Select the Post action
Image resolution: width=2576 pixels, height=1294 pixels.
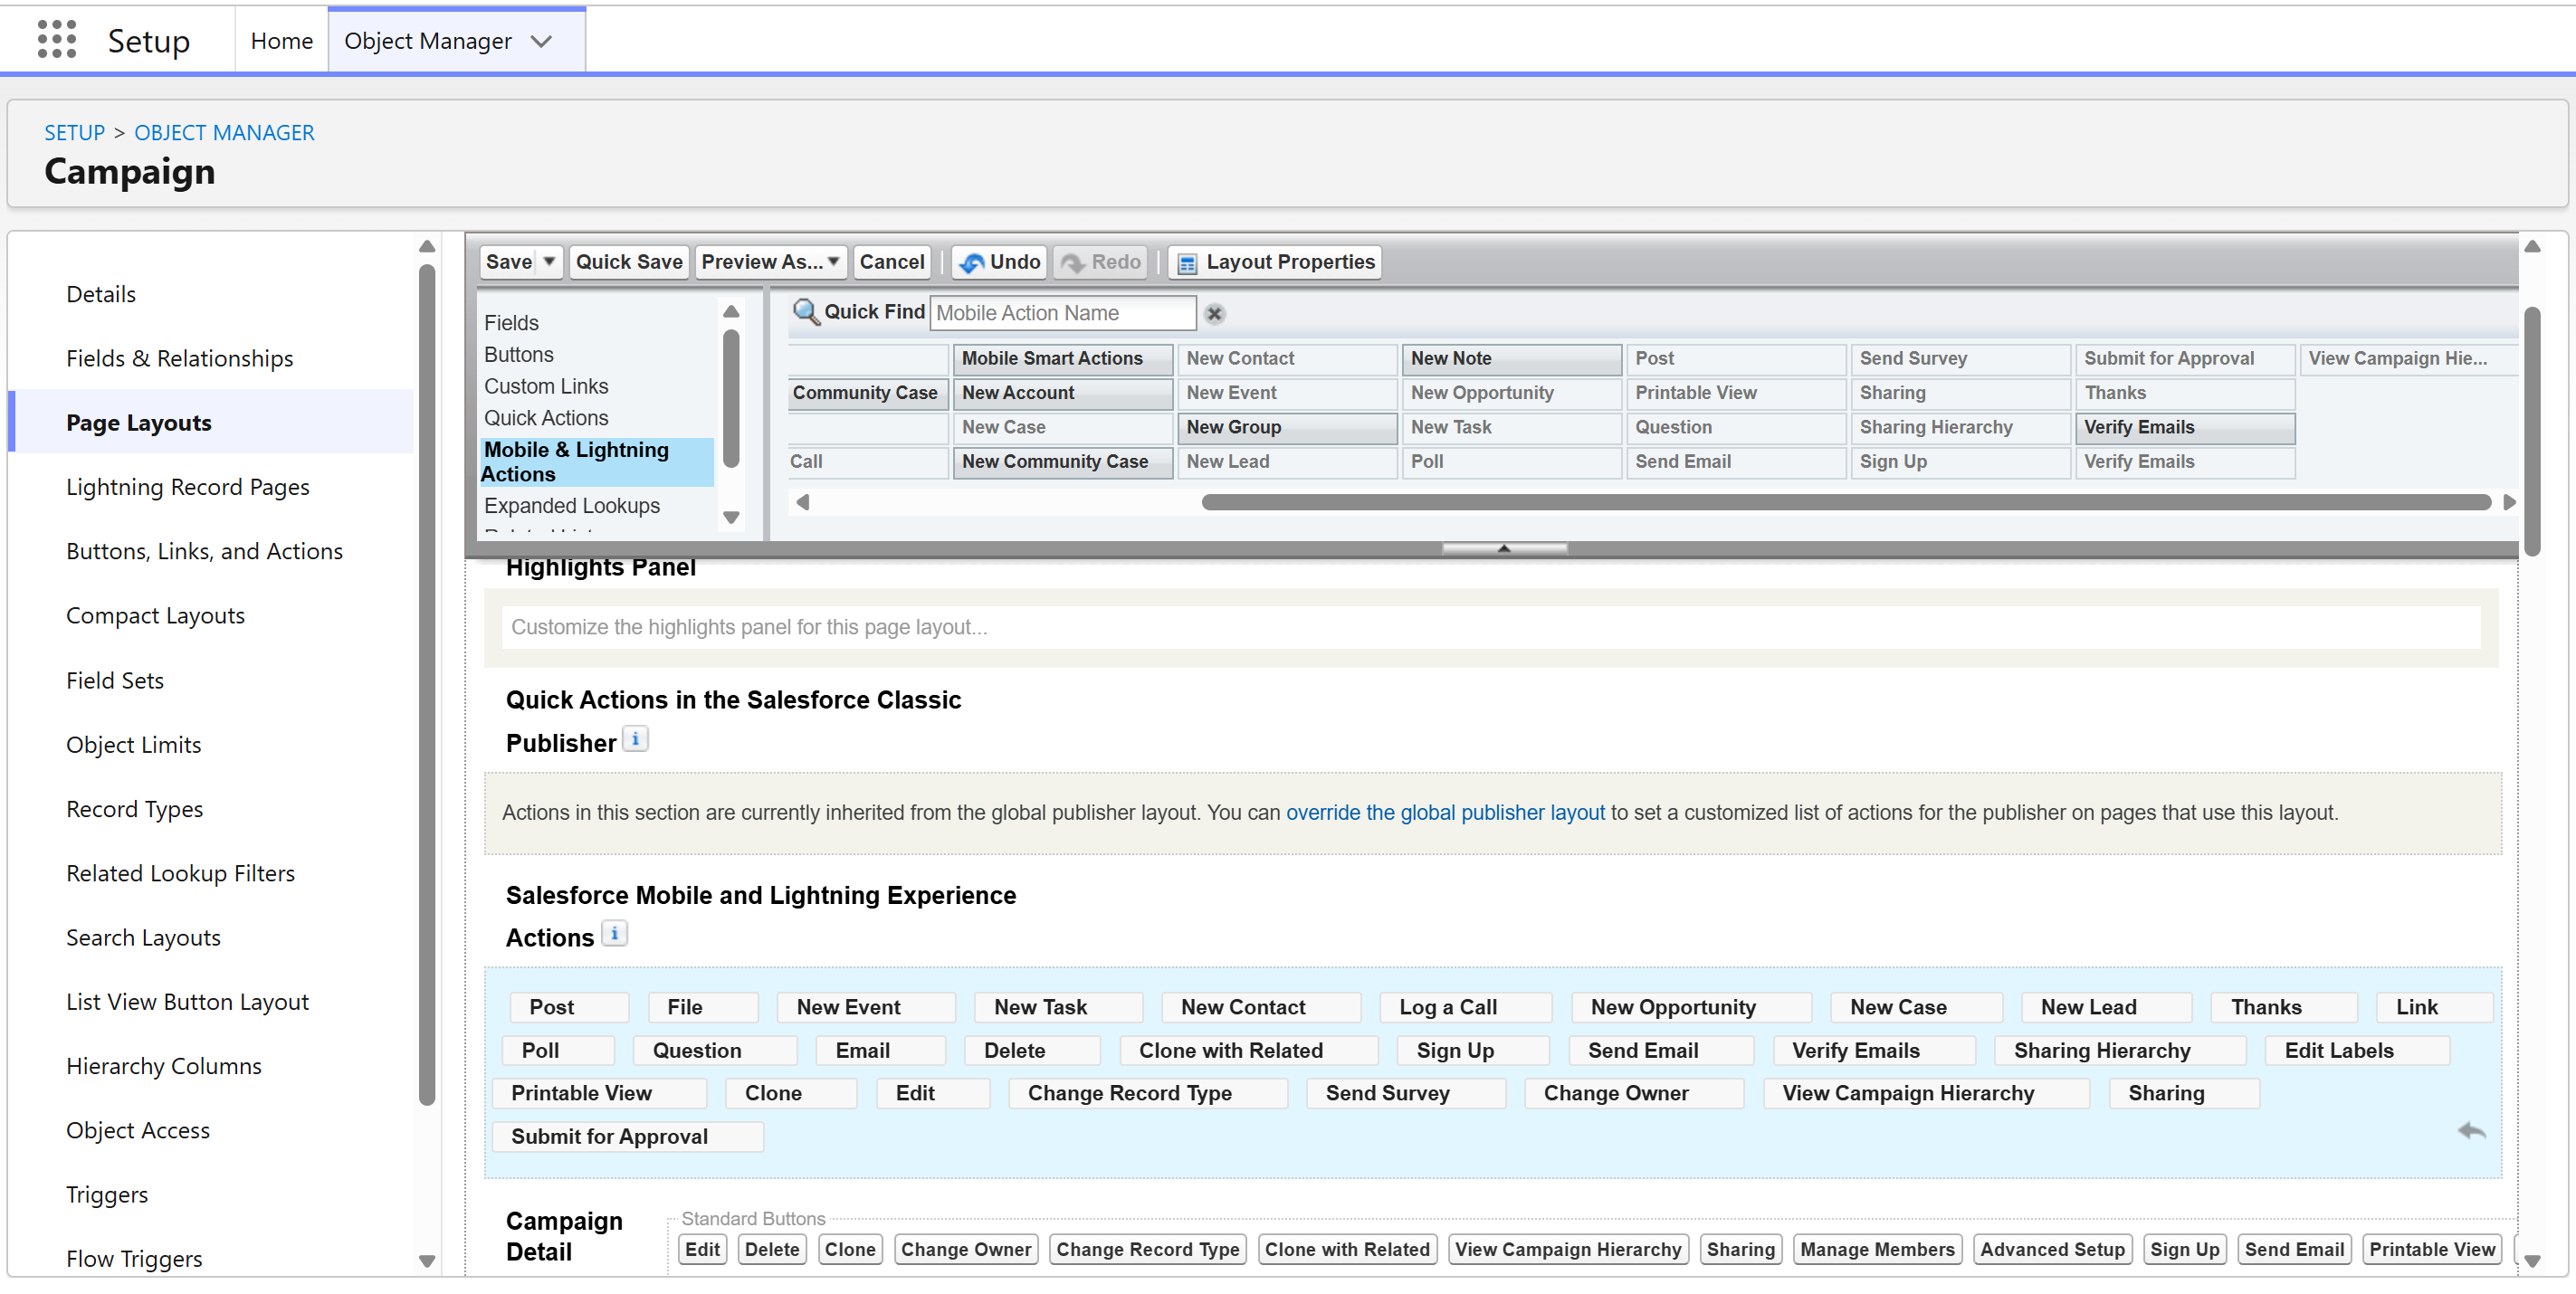click(569, 1007)
